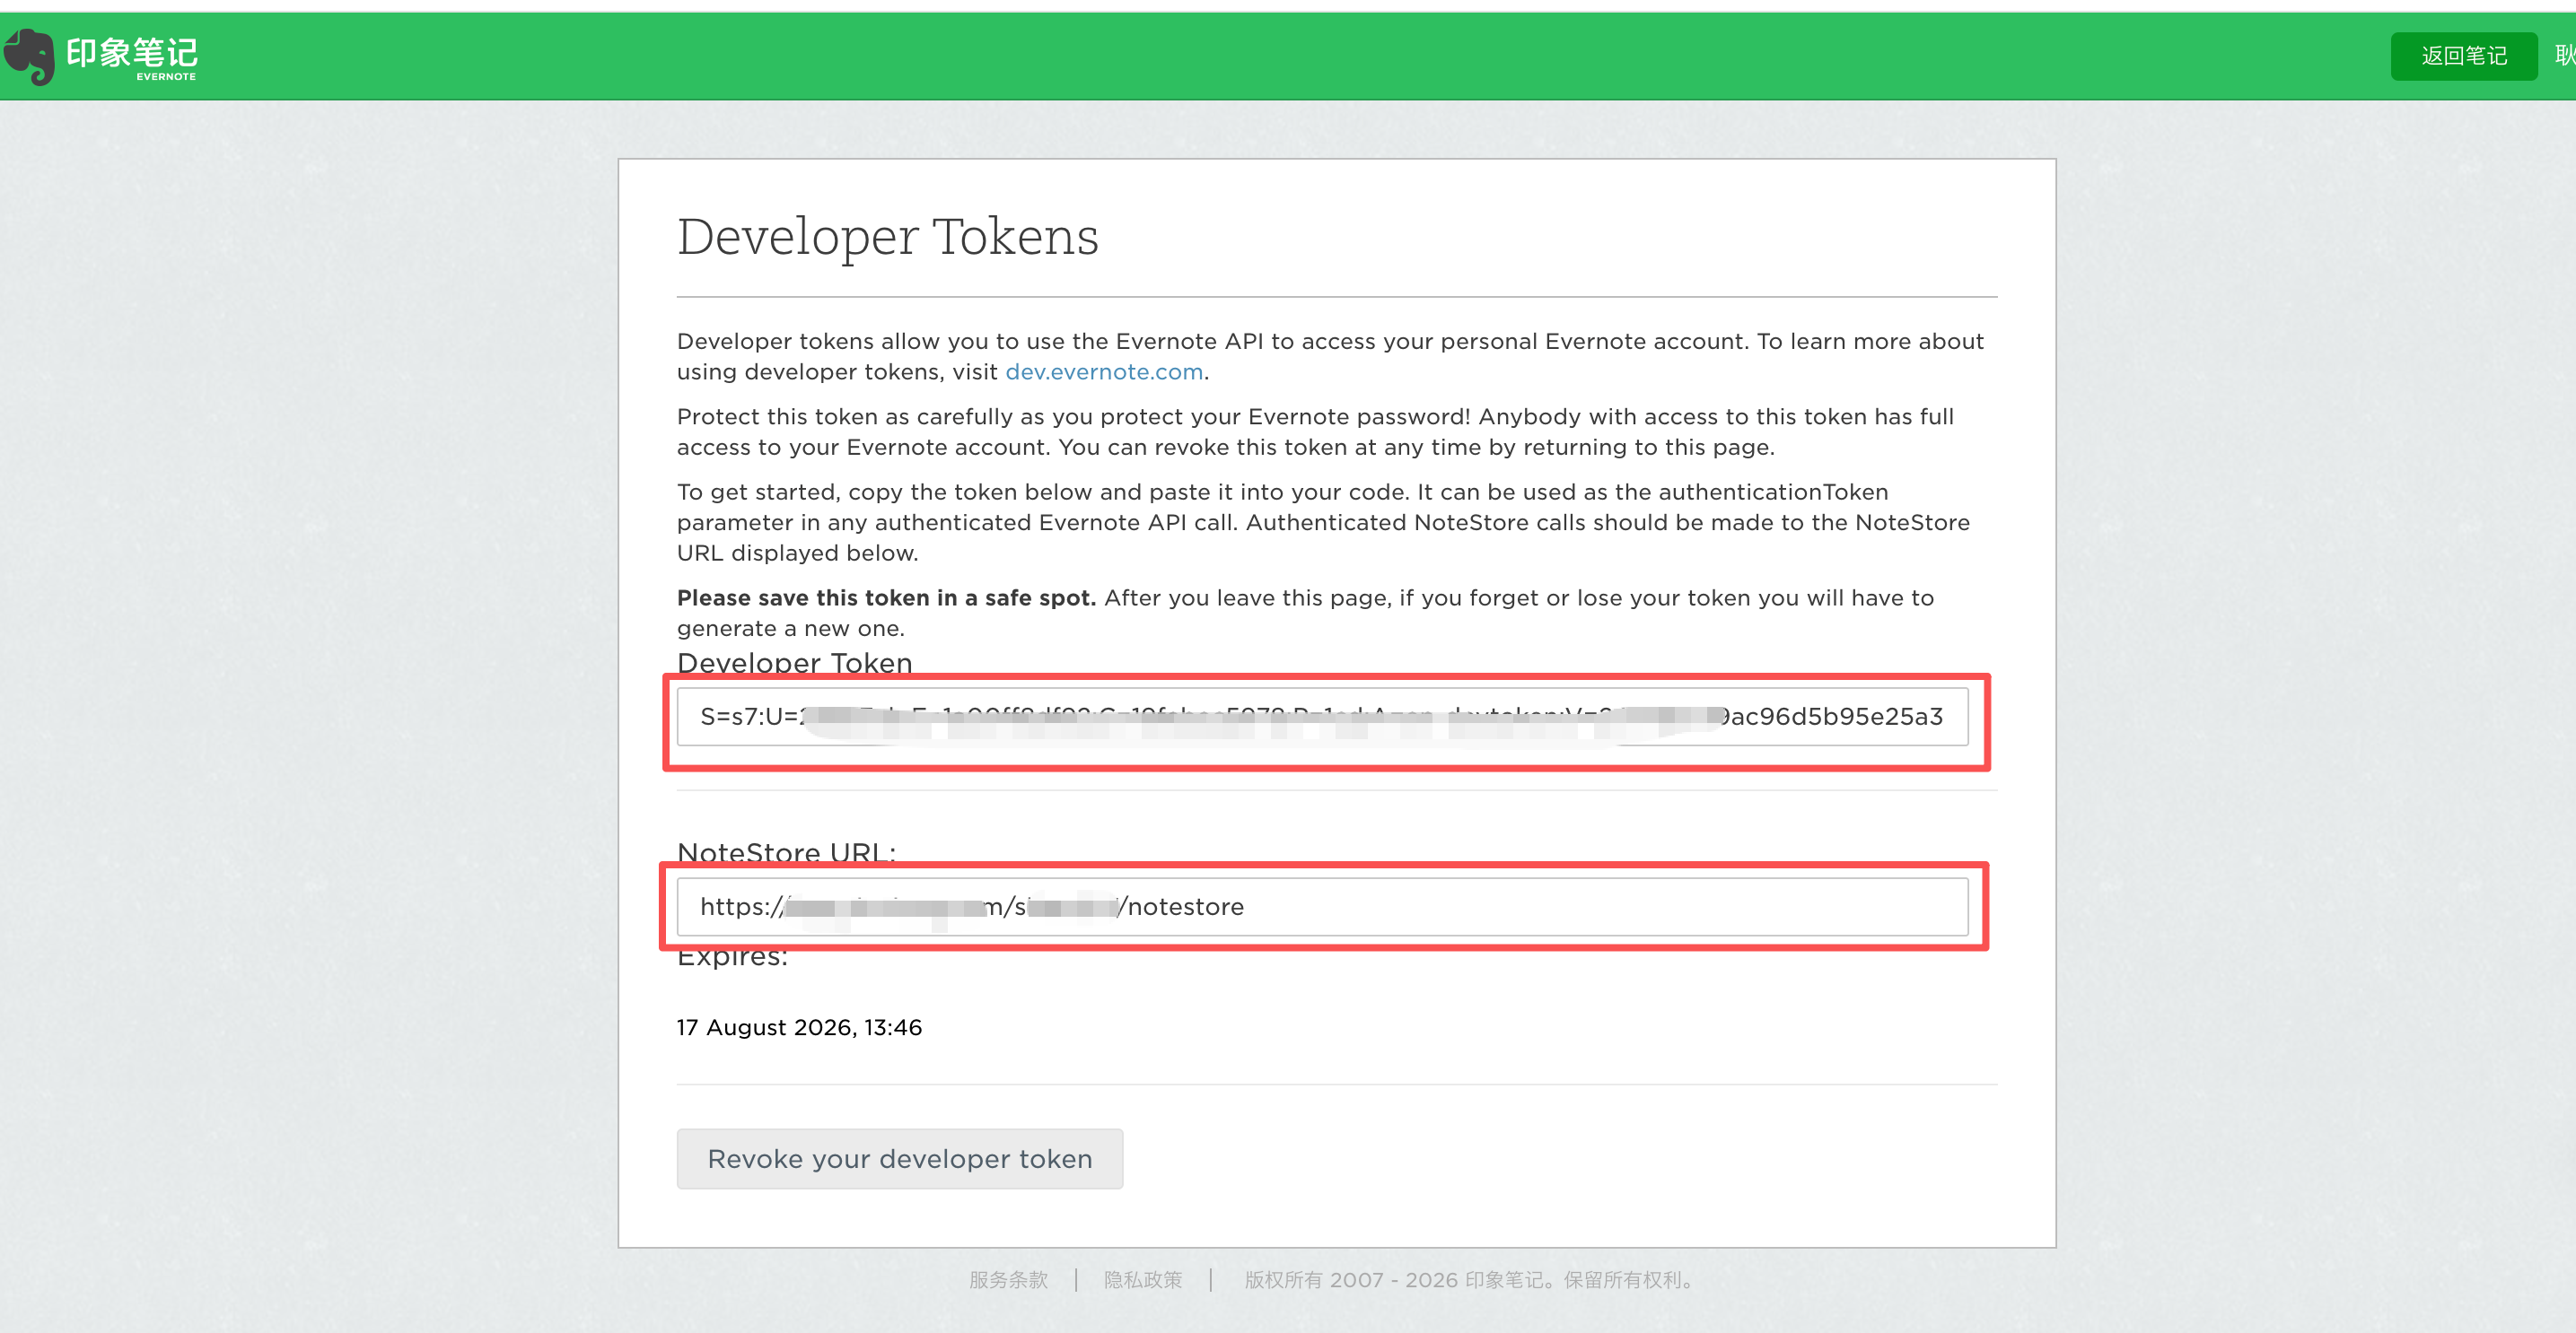Click the 返回笔记 button
This screenshot has height=1333, width=2576.
tap(2463, 56)
